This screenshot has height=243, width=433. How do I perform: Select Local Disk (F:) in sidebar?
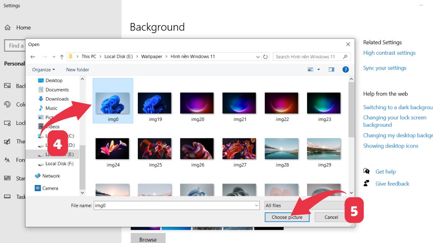click(59, 163)
